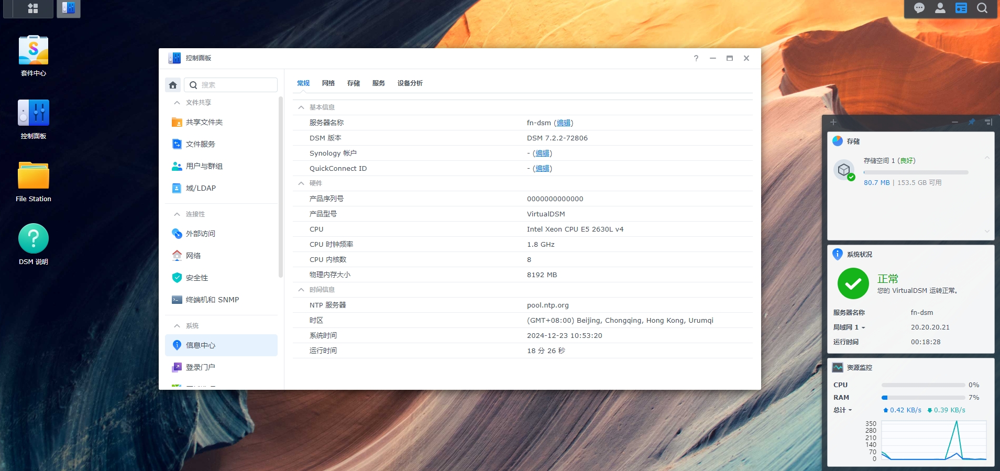The image size is (1000, 471).
Task: Switch to the 网络 tab
Action: tap(328, 83)
